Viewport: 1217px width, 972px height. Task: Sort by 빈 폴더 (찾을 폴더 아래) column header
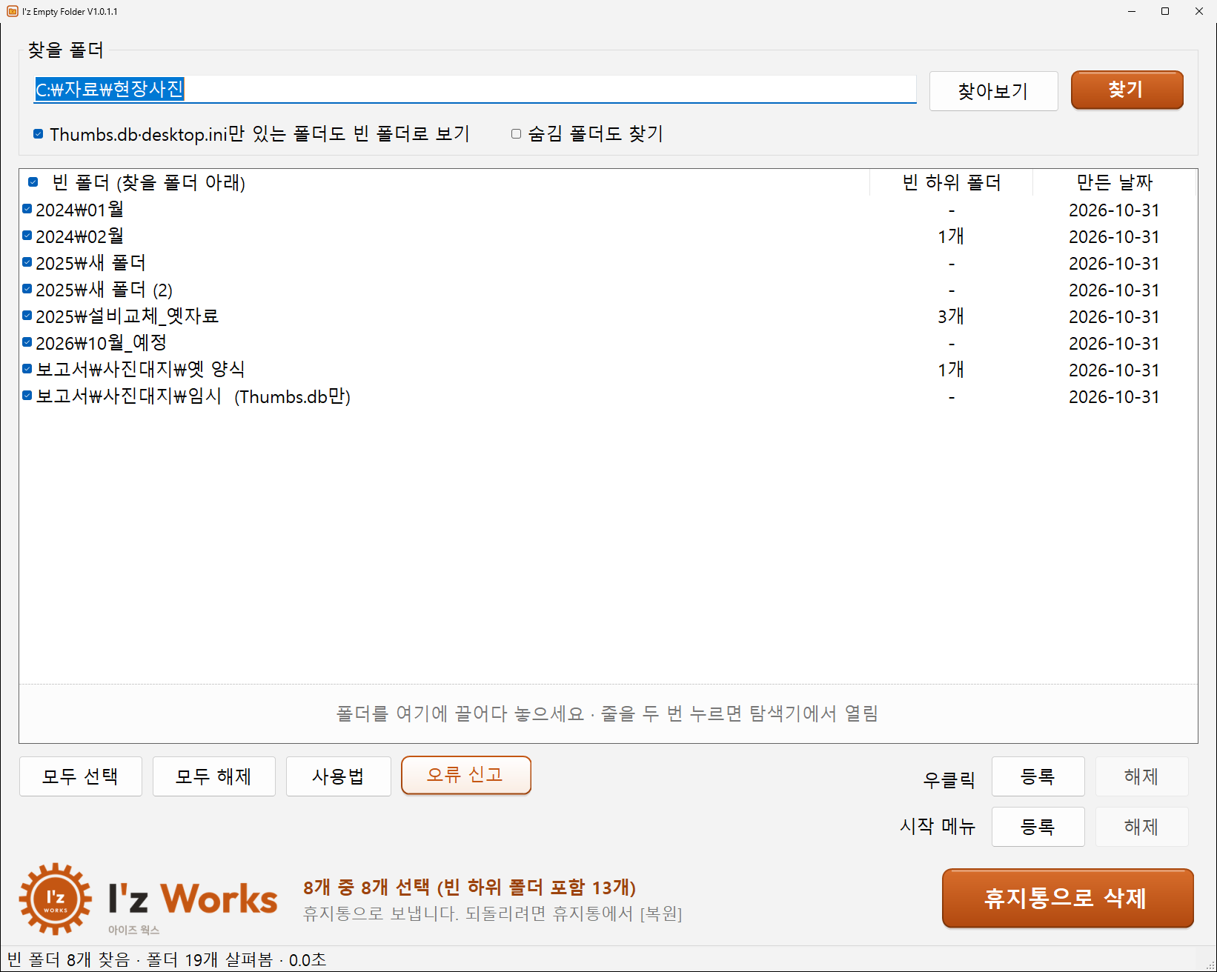point(445,182)
